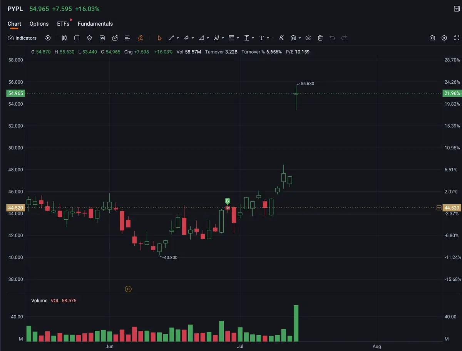Expand the magnet tool dropdown arrow
462x351 pixels.
coord(300,38)
